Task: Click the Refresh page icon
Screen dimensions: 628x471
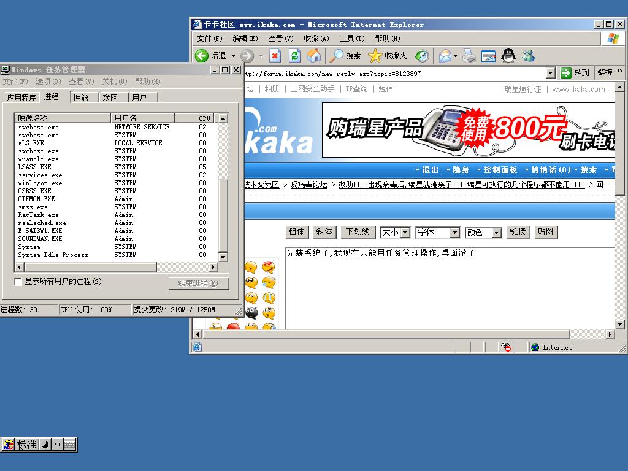Action: pos(294,56)
